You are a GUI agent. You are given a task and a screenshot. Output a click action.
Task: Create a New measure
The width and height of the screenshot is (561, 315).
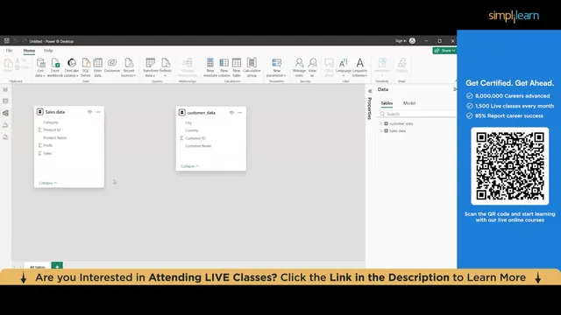coord(210,67)
